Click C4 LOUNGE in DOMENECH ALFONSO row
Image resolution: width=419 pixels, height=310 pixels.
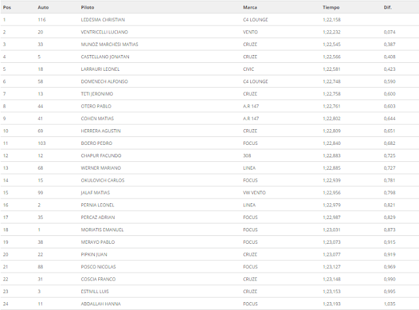point(255,81)
